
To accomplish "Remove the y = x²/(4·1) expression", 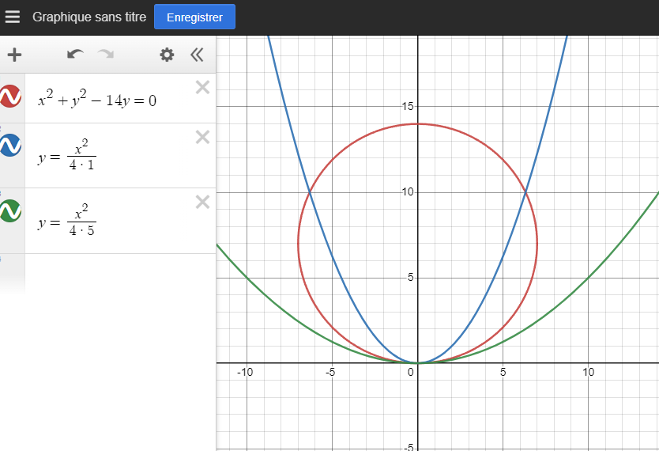I will tap(202, 137).
